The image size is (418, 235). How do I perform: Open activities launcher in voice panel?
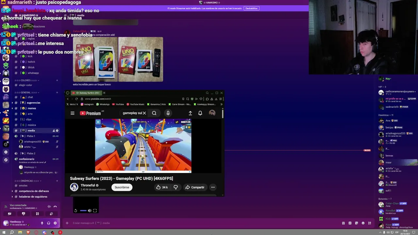pyautogui.click(x=37, y=214)
